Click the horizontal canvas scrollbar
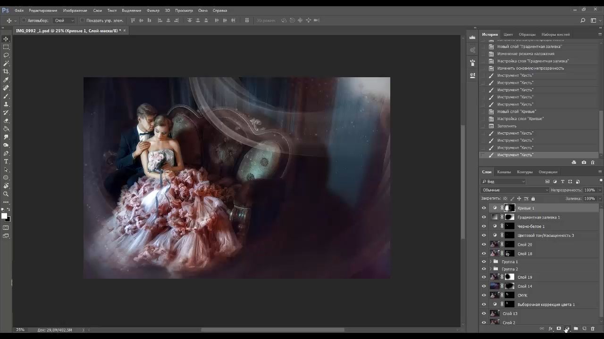 click(x=273, y=330)
